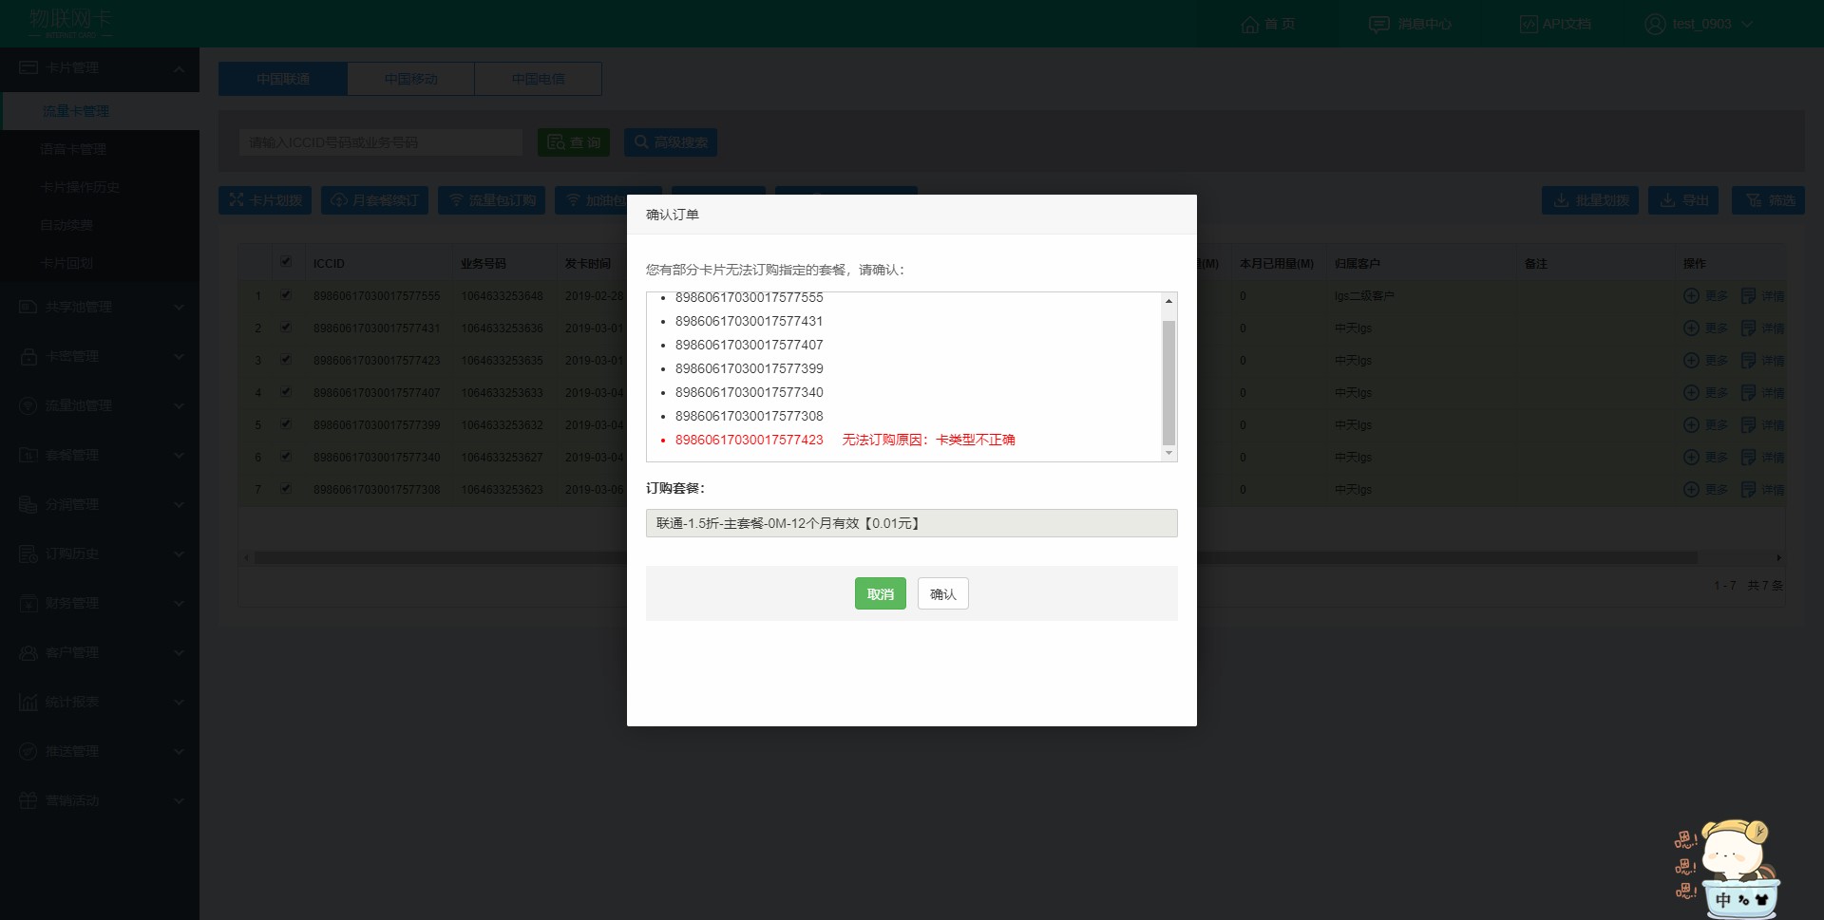The height and width of the screenshot is (920, 1824).
Task: Expand the 财务管理 sidebar section
Action: tap(179, 604)
